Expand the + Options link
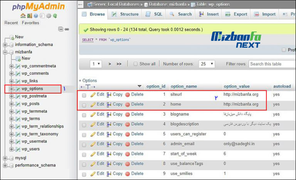The width and height of the screenshot is (296, 180). pyautogui.click(x=88, y=81)
